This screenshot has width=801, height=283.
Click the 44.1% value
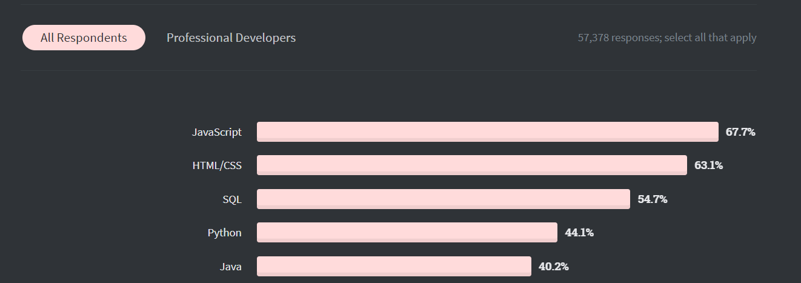pos(579,232)
